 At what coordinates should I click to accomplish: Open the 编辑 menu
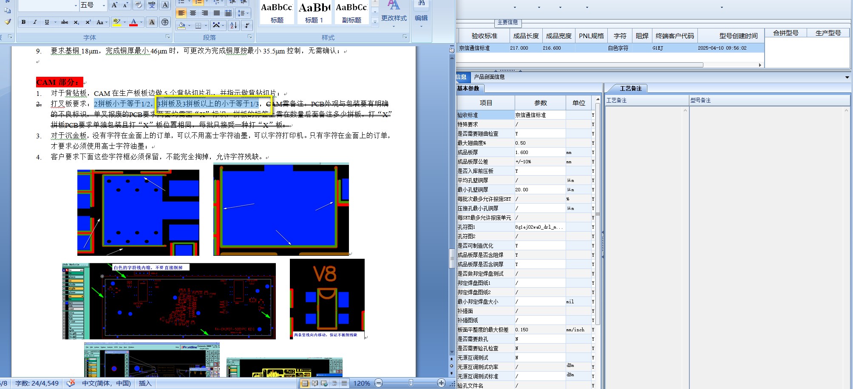[421, 14]
